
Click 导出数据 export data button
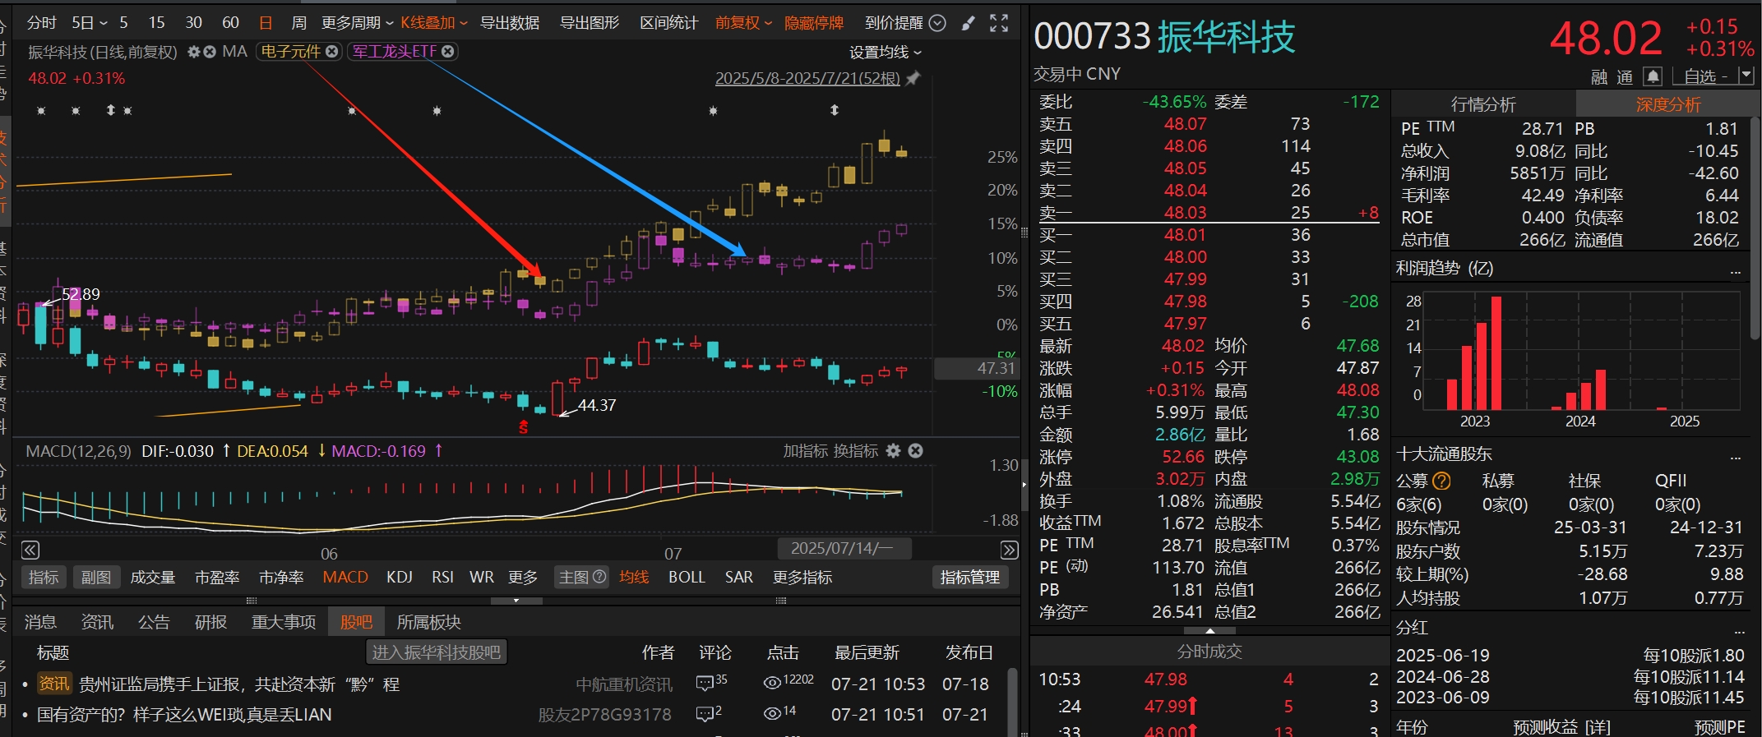(x=510, y=23)
